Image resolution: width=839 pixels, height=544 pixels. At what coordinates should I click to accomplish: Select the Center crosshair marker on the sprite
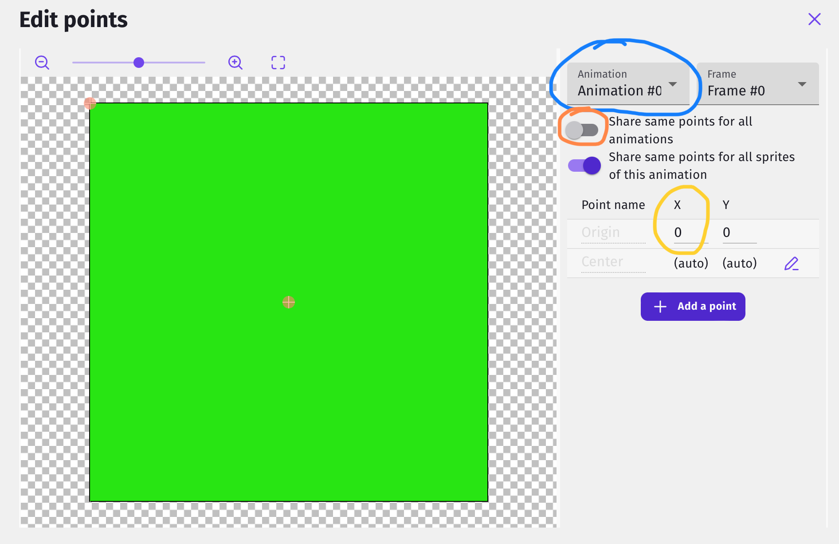coord(289,302)
